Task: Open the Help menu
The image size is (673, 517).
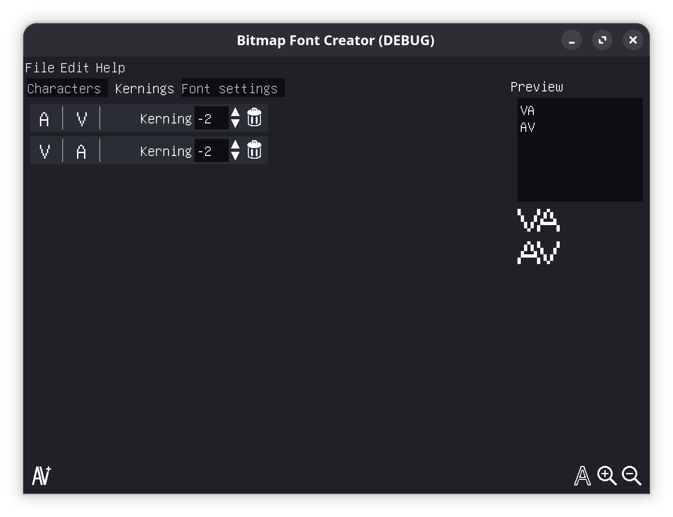Action: pyautogui.click(x=110, y=68)
